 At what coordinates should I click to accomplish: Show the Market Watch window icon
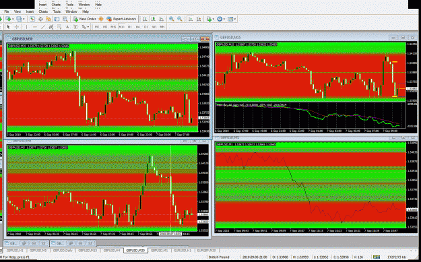32,19
